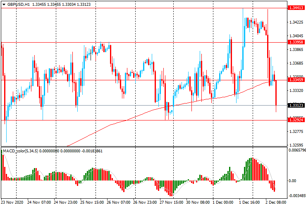306x207 pixels.
Task: Click the last red MACD histogram bar
Action: [275, 186]
